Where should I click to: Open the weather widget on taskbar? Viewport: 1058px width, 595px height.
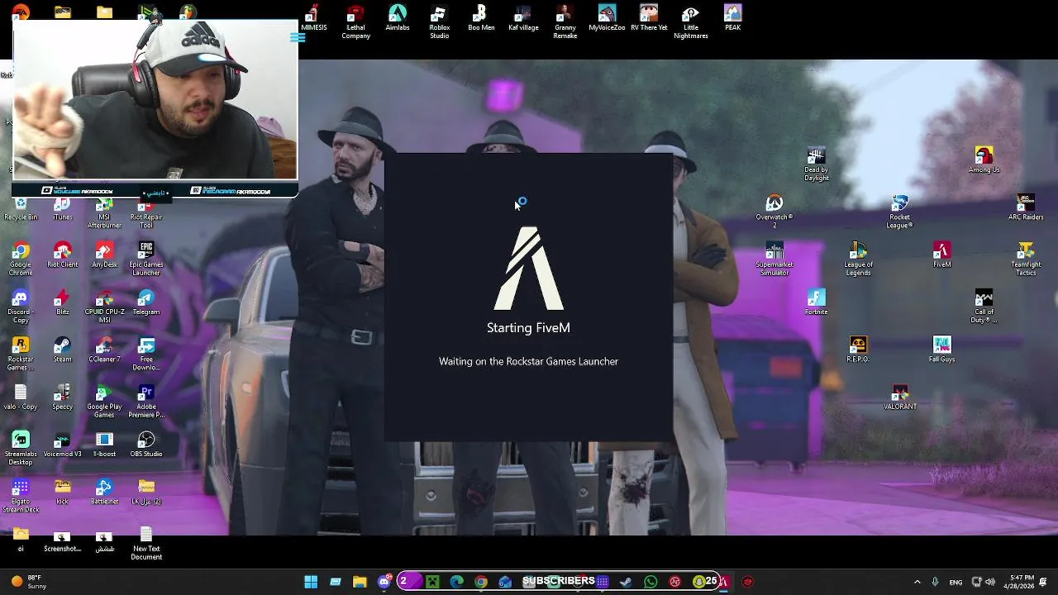coord(29,582)
